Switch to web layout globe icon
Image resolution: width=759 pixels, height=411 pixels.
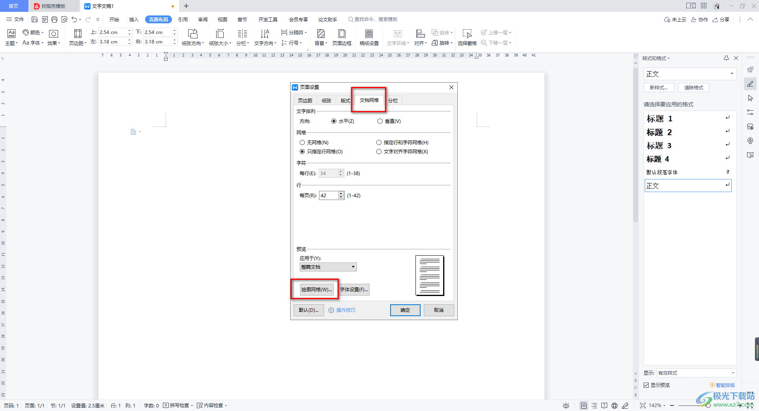coord(614,405)
